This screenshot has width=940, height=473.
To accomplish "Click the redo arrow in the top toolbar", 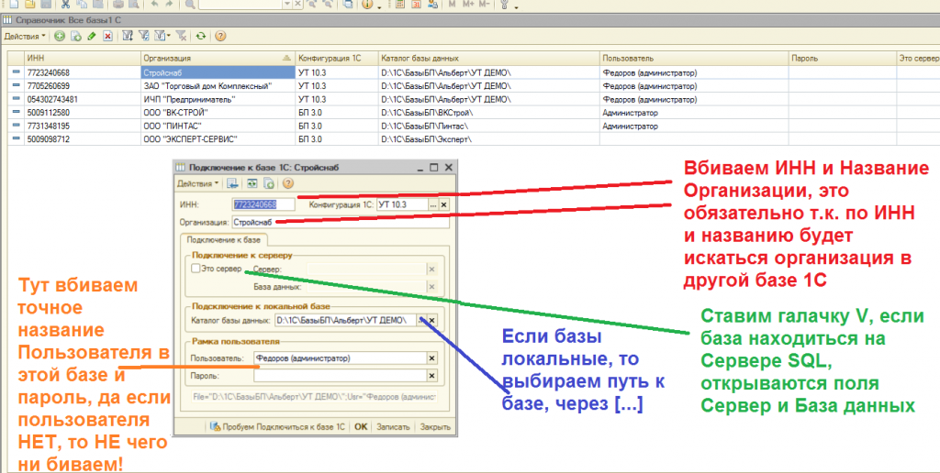I will tap(170, 5).
